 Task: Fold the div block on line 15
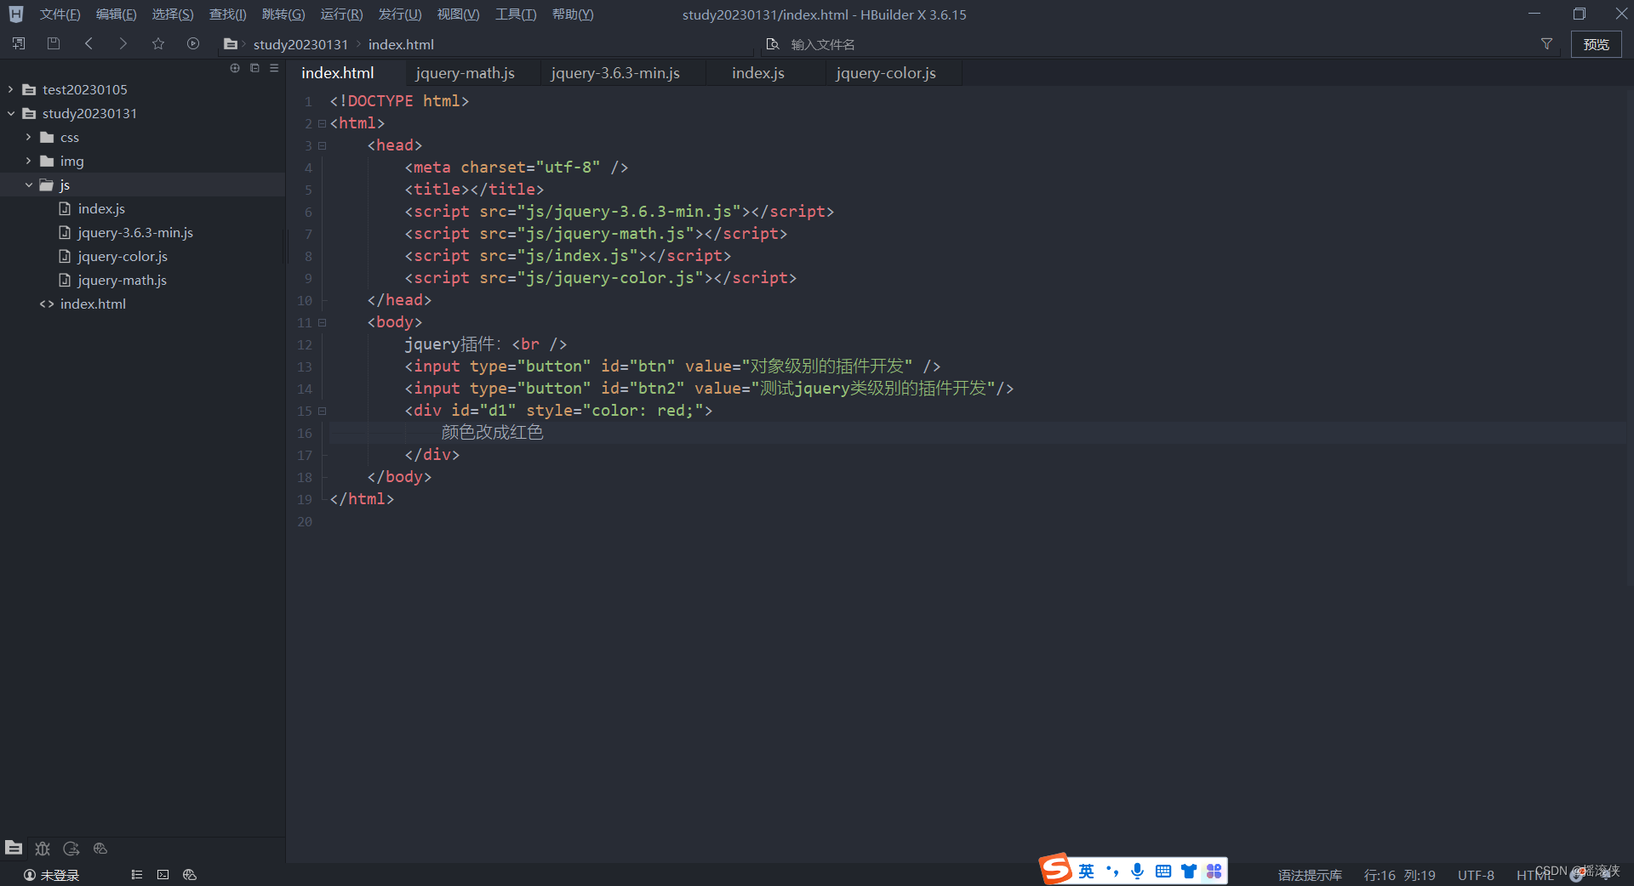[x=323, y=411]
